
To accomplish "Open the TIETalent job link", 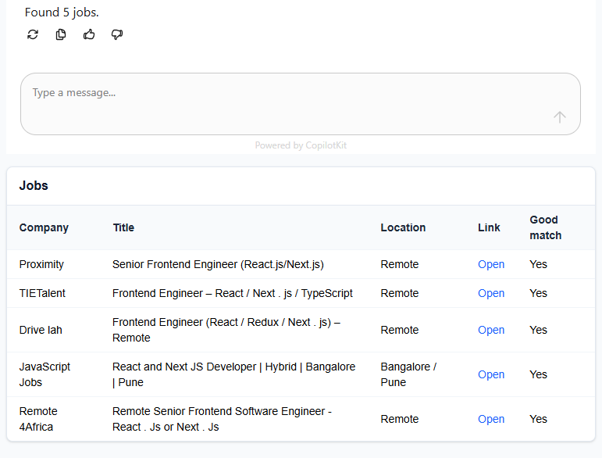I will (x=491, y=293).
